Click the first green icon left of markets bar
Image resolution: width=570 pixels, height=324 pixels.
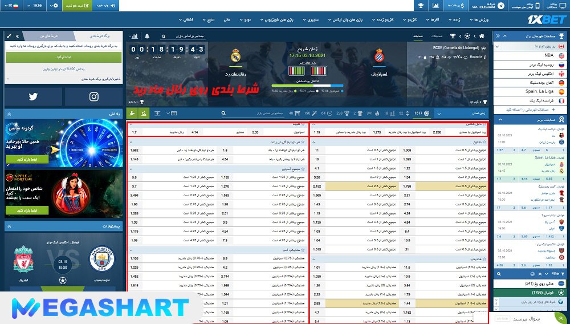coord(132,114)
